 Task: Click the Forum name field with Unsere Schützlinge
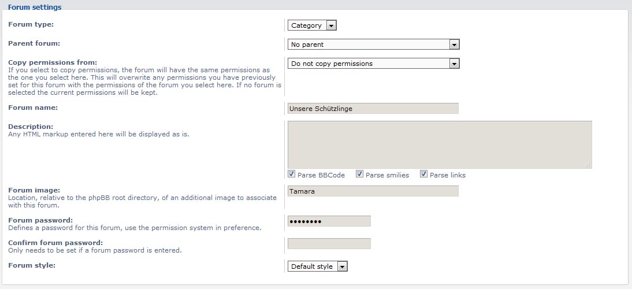373,109
